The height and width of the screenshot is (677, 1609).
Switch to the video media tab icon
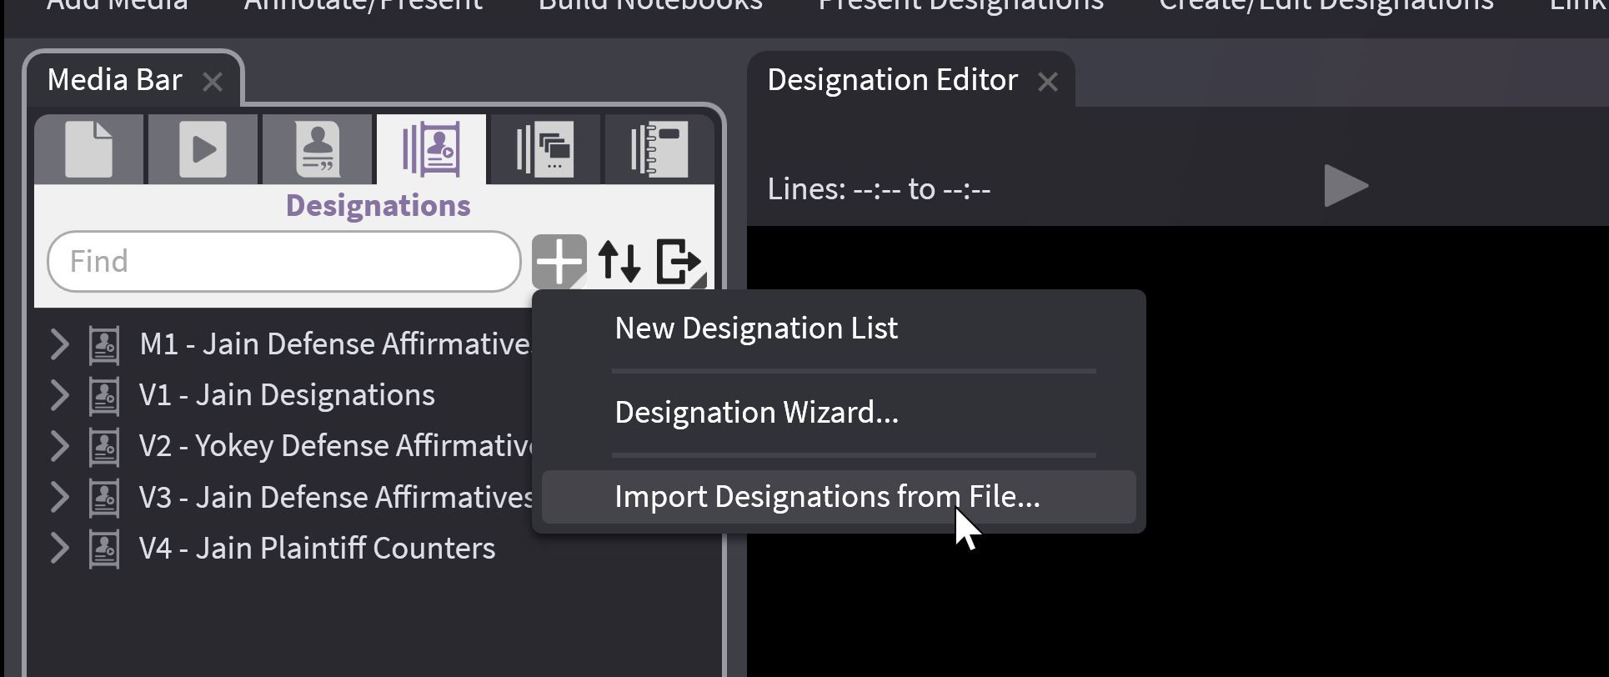(x=203, y=149)
